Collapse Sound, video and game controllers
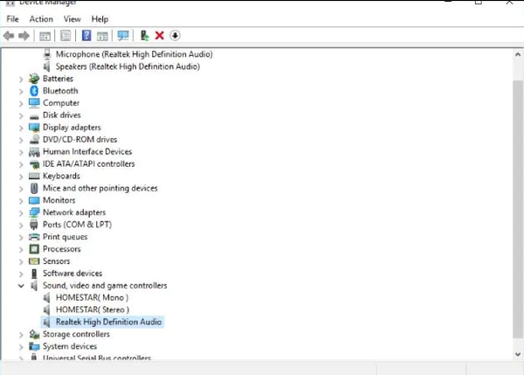Viewport: 524px width, 375px height. click(x=22, y=286)
